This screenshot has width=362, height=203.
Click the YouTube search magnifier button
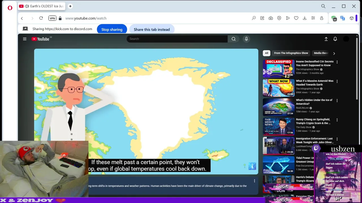[234, 39]
